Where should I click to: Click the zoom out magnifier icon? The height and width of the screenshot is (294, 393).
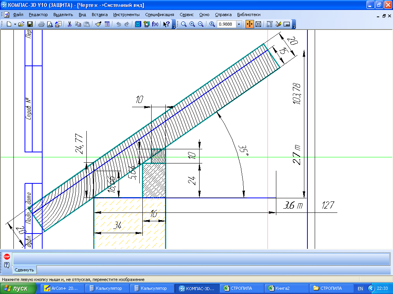(x=200, y=24)
